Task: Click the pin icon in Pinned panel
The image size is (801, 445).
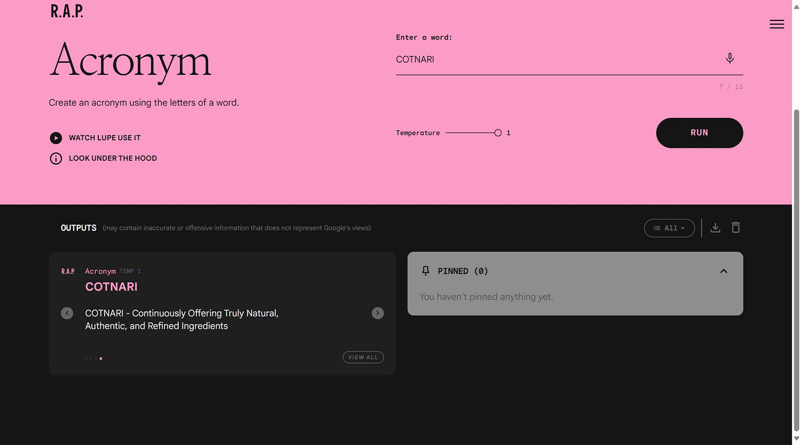Action: pos(425,271)
